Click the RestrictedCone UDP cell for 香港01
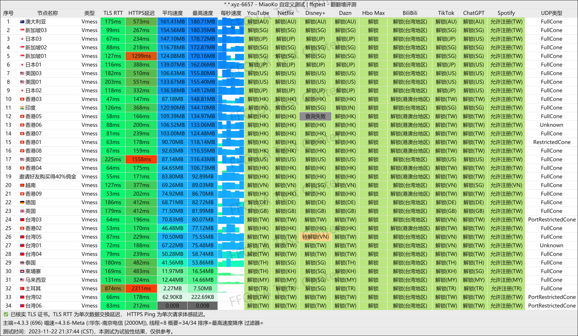578x336 pixels. pos(551,142)
